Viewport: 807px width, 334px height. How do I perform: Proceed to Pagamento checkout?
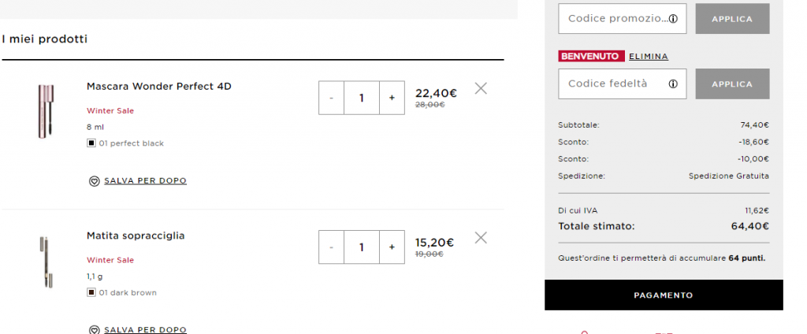pyautogui.click(x=664, y=295)
